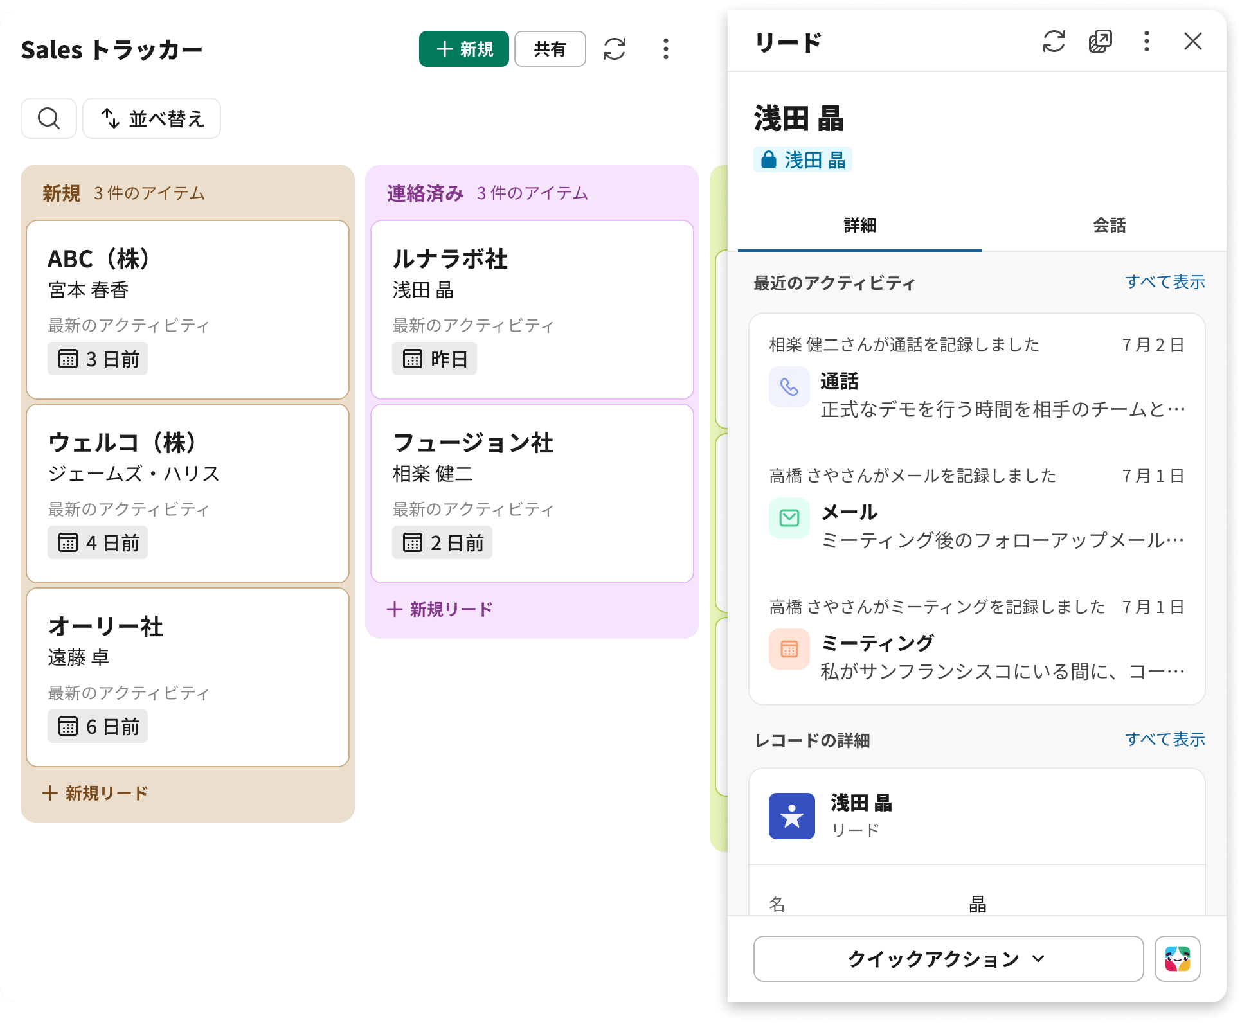Viewport: 1242px width, 1023px height.
Task: Switch to the 詳細 tab
Action: coord(860,226)
